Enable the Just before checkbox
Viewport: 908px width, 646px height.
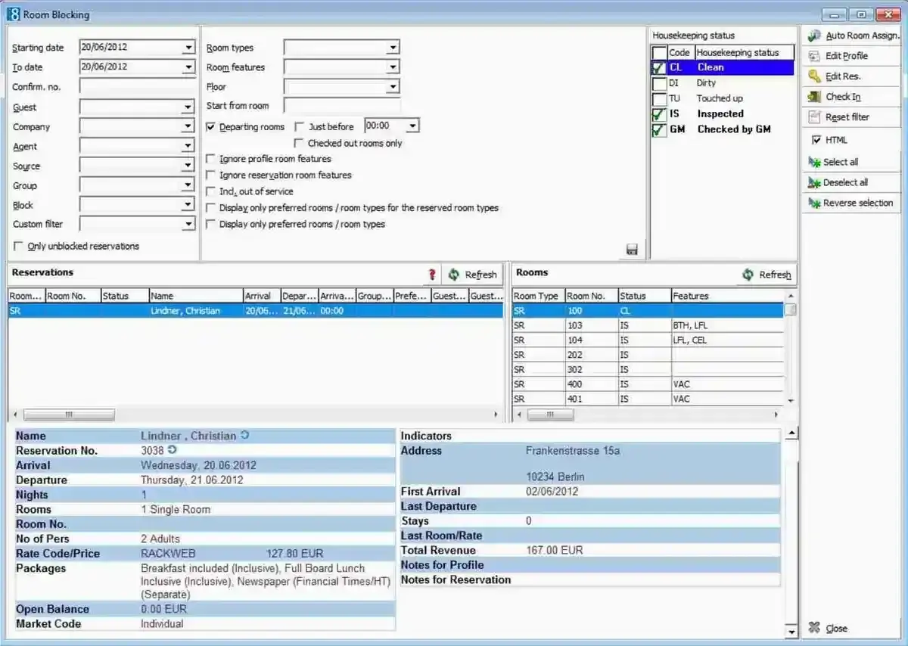pyautogui.click(x=300, y=127)
